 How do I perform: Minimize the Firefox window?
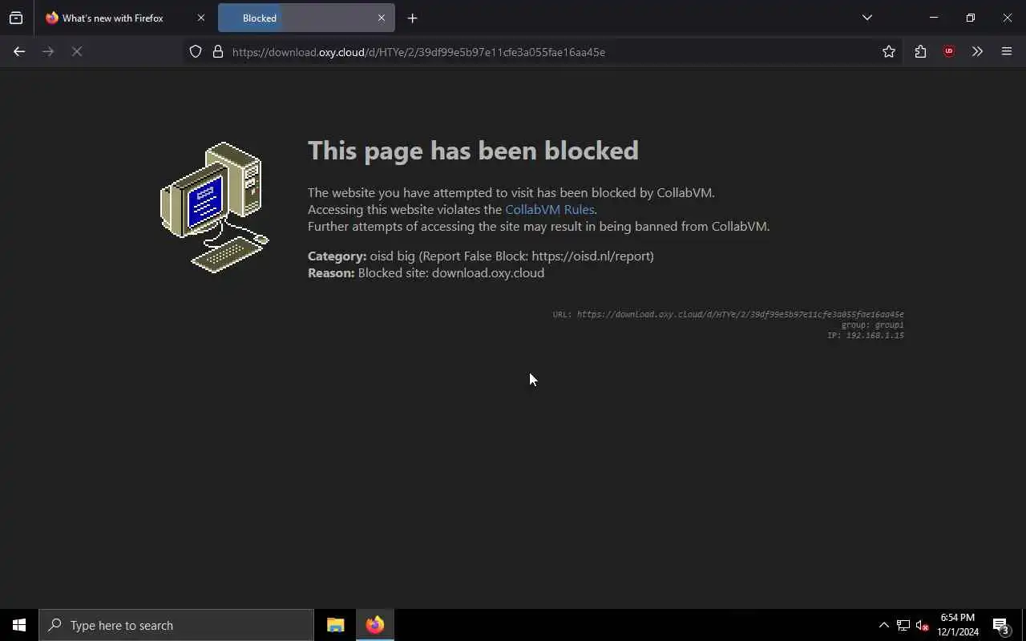click(933, 18)
